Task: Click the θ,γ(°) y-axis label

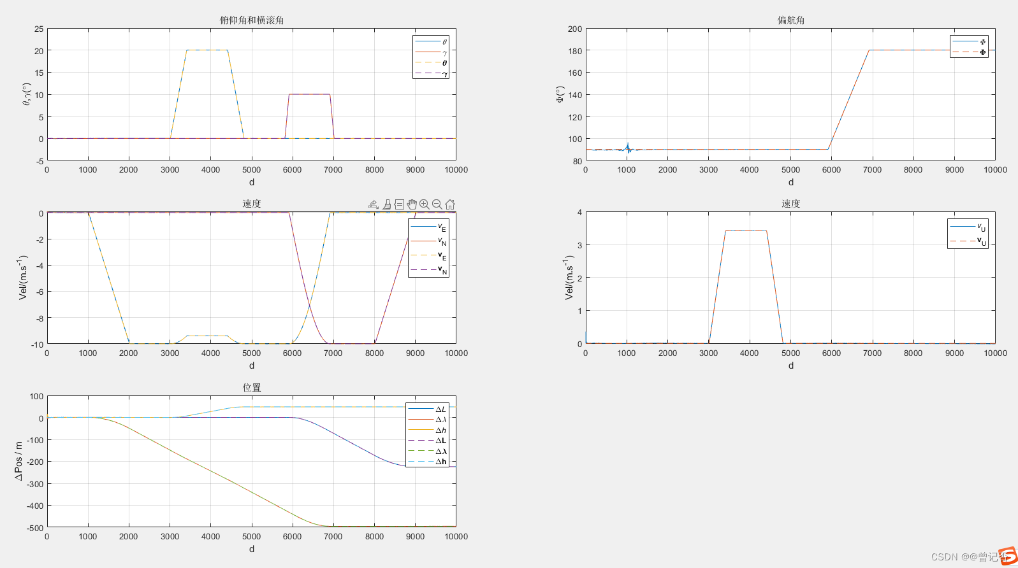Action: pyautogui.click(x=27, y=94)
